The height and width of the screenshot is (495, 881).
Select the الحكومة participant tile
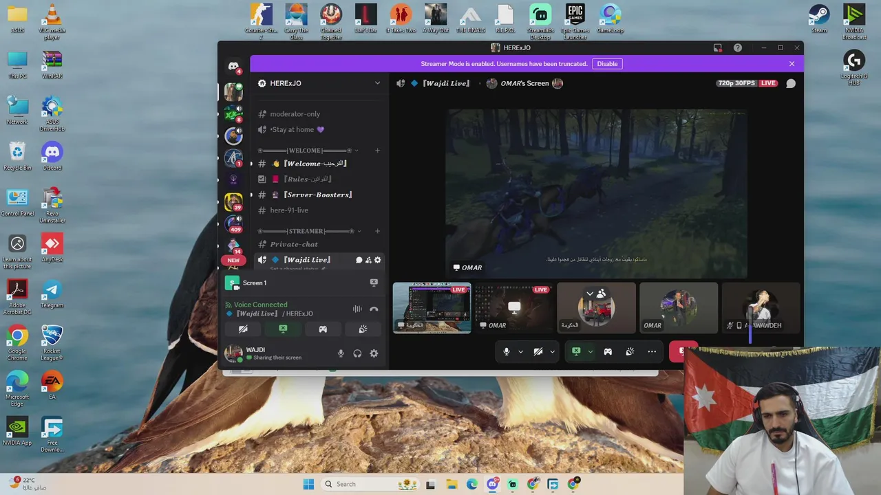click(x=596, y=307)
